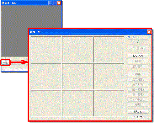
Task: Click 前へ移動 move forward button
Action: [138, 89]
